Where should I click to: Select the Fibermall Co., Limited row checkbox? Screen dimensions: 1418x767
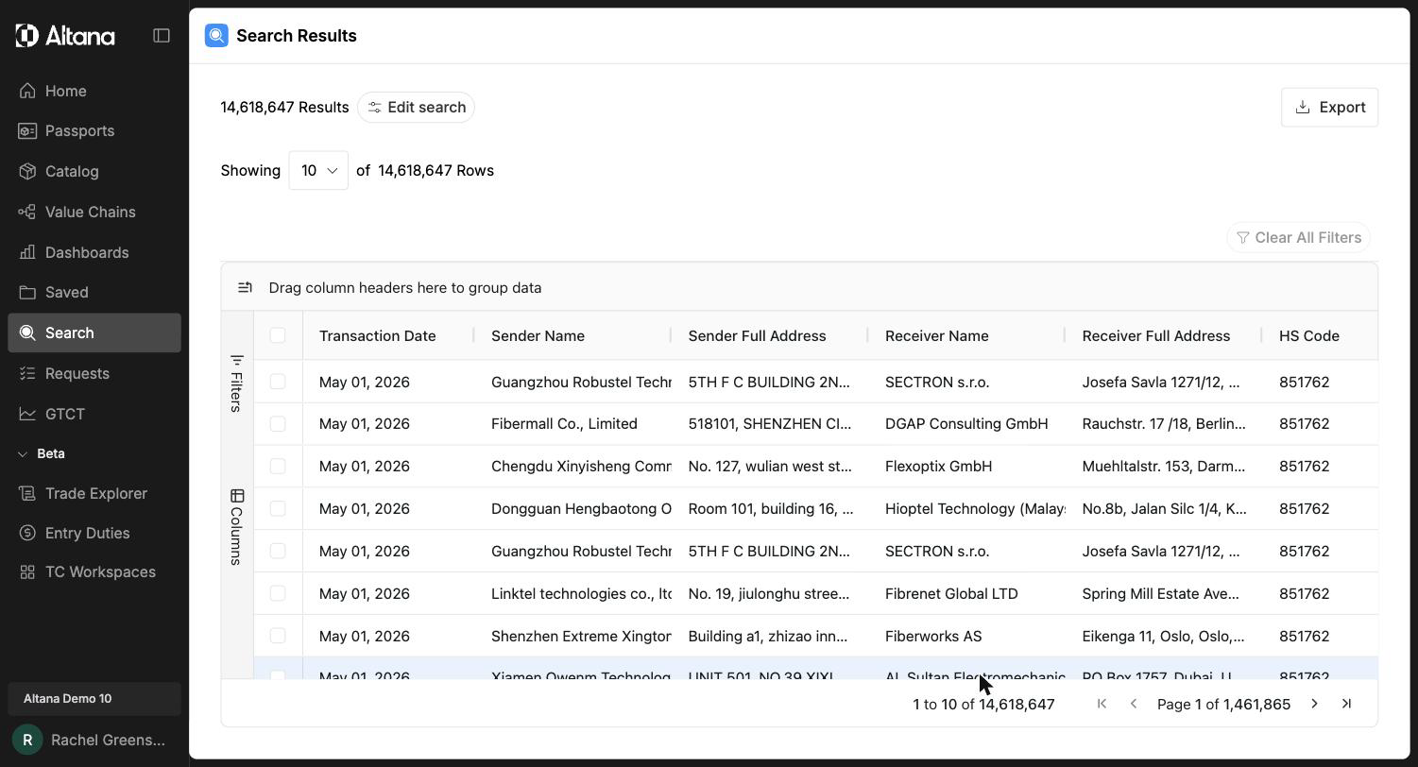(x=278, y=424)
